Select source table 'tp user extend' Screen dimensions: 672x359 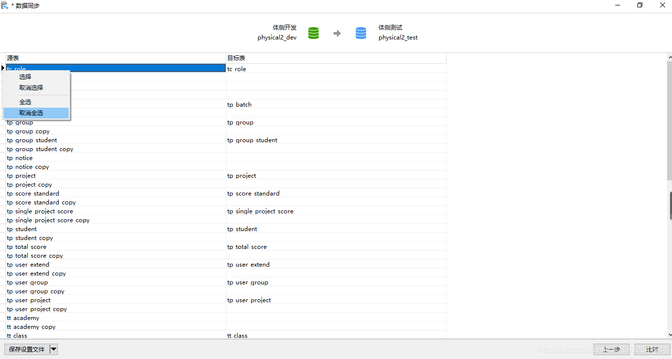coord(116,265)
